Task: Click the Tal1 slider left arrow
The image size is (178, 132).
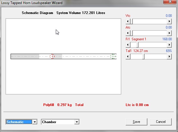Action: point(128,56)
